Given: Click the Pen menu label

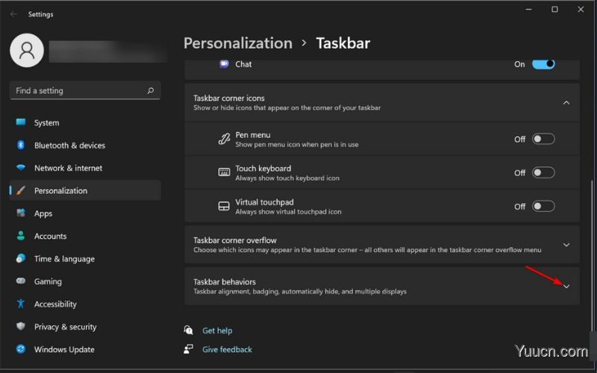Looking at the screenshot, I should coord(253,135).
